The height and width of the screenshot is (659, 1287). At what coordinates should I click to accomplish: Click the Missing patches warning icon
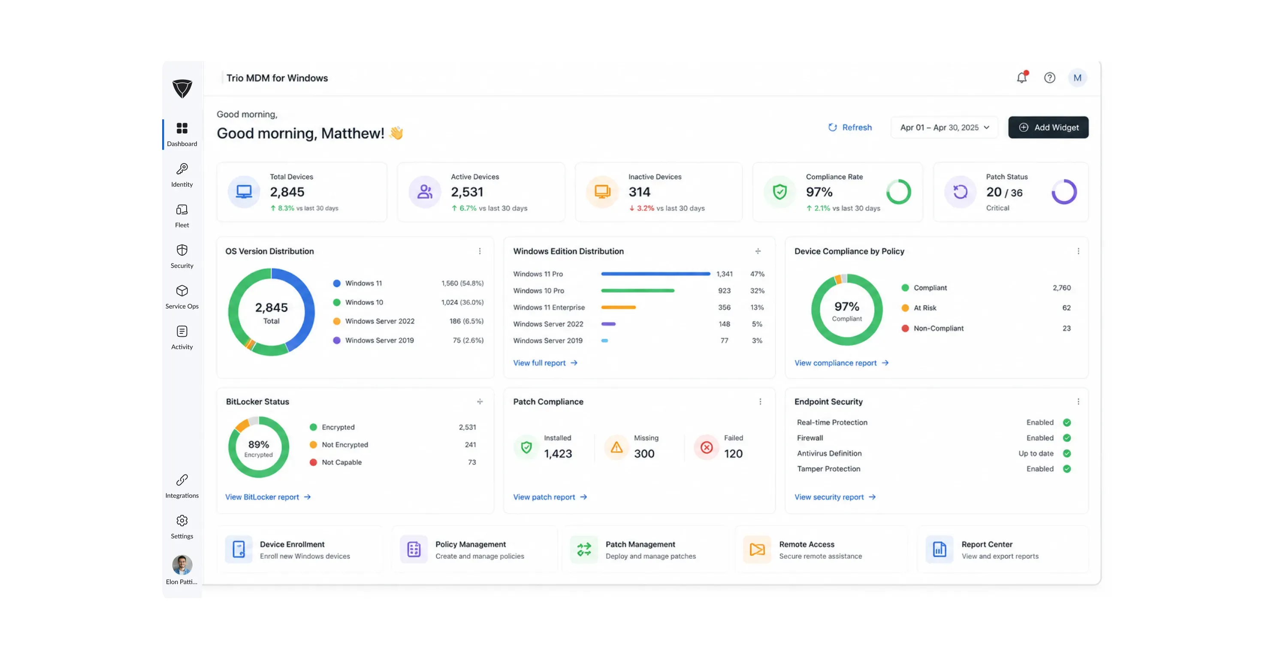[616, 447]
